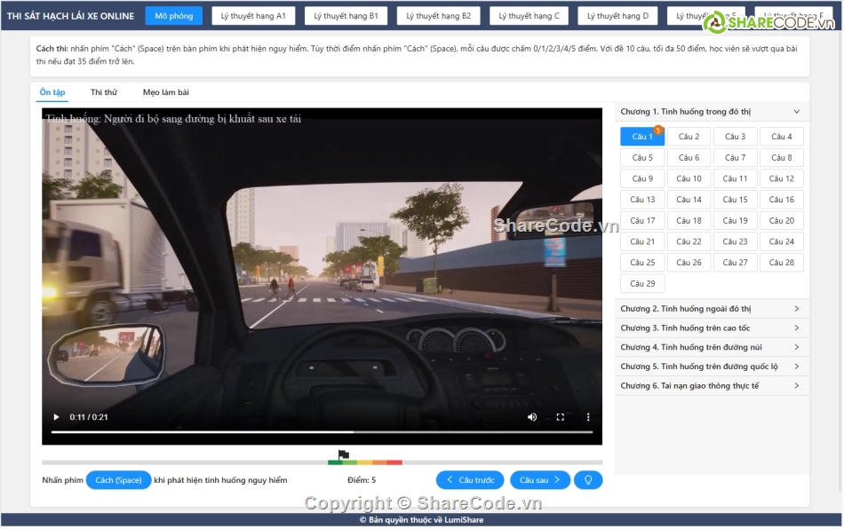Select question Câu 29
This screenshot has width=844, height=529.
click(642, 284)
